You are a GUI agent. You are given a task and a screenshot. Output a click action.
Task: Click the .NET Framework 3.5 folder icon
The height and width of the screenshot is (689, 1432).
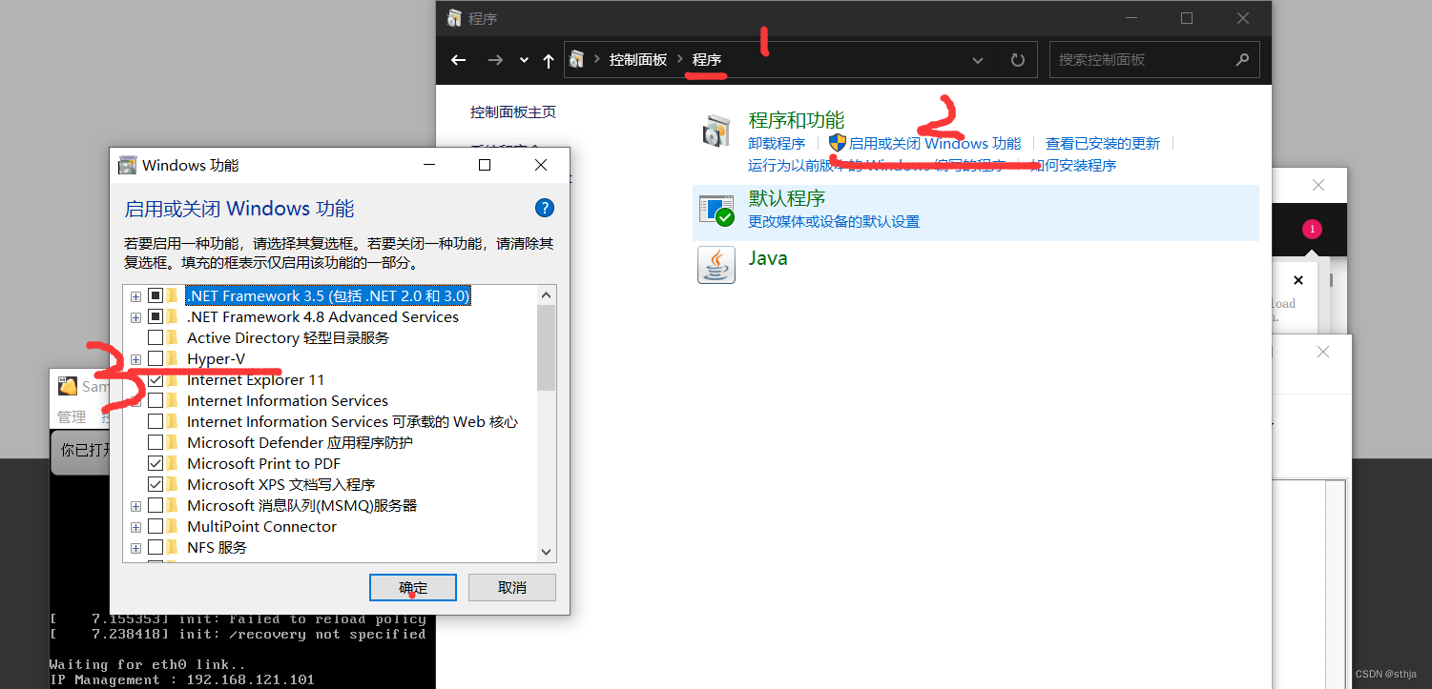[173, 296]
